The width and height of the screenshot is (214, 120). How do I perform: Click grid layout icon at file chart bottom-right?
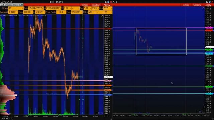click(198, 112)
